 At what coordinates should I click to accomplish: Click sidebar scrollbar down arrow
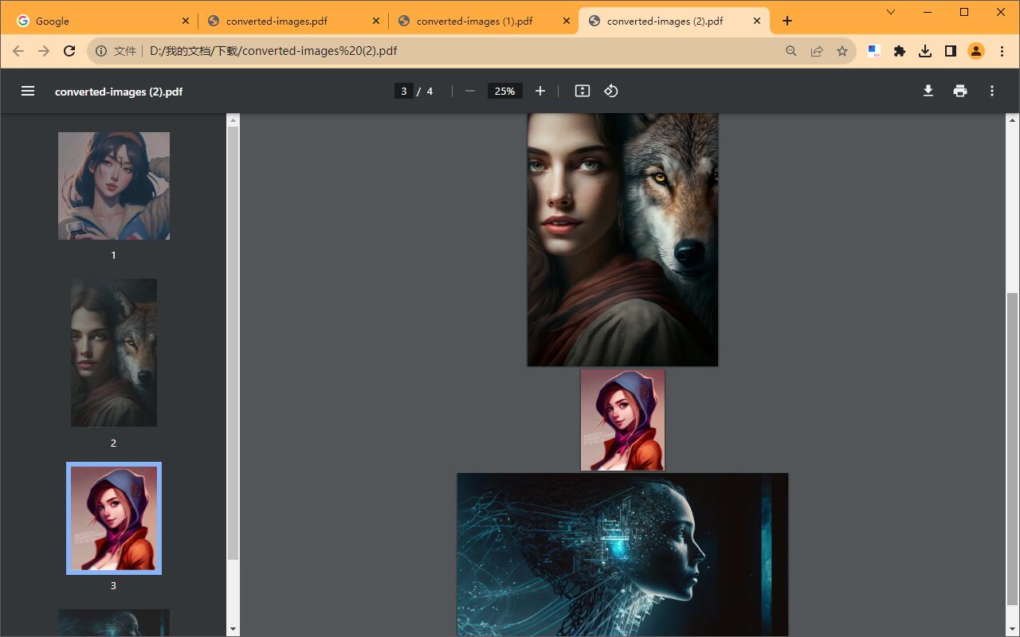[233, 629]
